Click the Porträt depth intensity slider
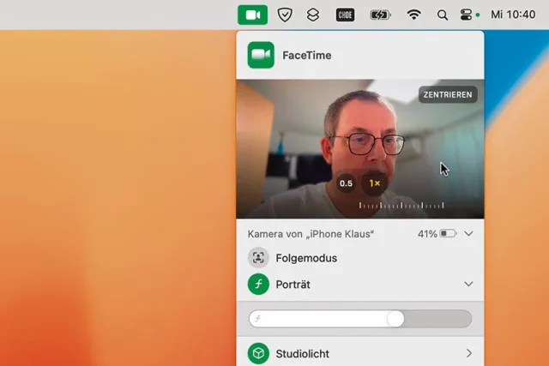This screenshot has height=366, width=549. point(360,319)
